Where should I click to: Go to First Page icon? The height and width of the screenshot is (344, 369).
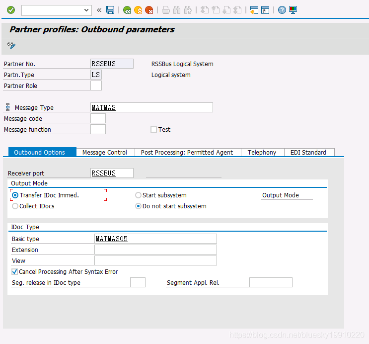coord(205,10)
